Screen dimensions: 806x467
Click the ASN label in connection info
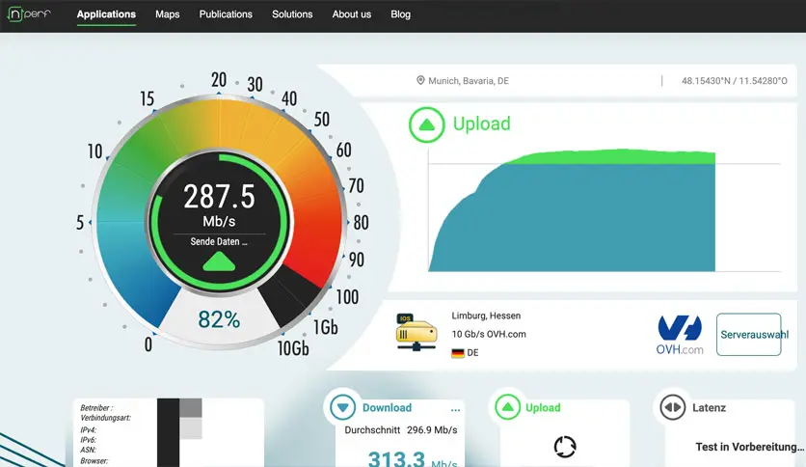pos(88,450)
